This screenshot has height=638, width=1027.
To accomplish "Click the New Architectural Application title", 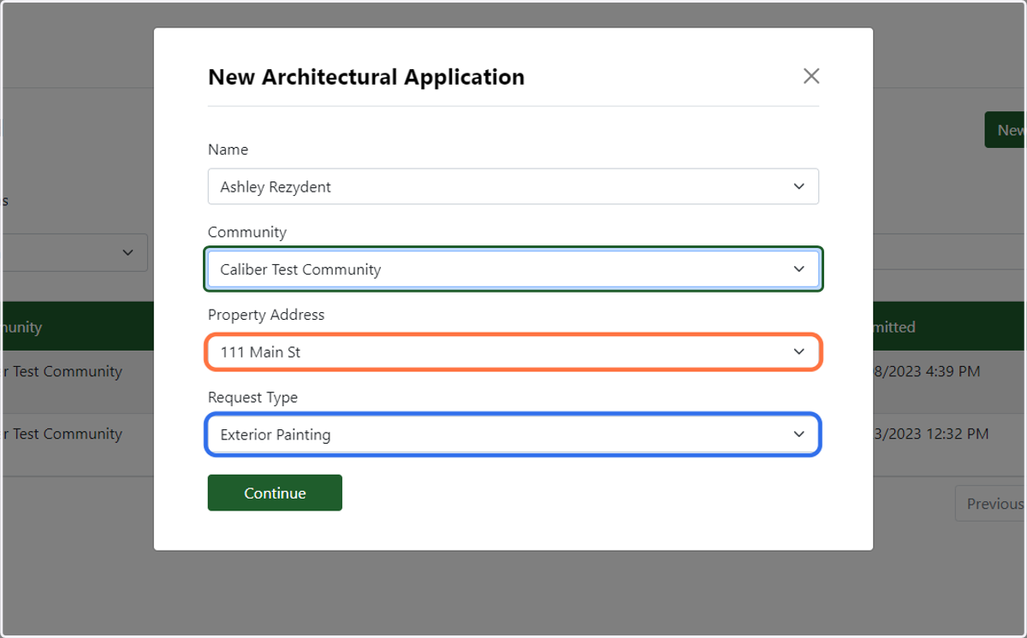I will [x=366, y=77].
